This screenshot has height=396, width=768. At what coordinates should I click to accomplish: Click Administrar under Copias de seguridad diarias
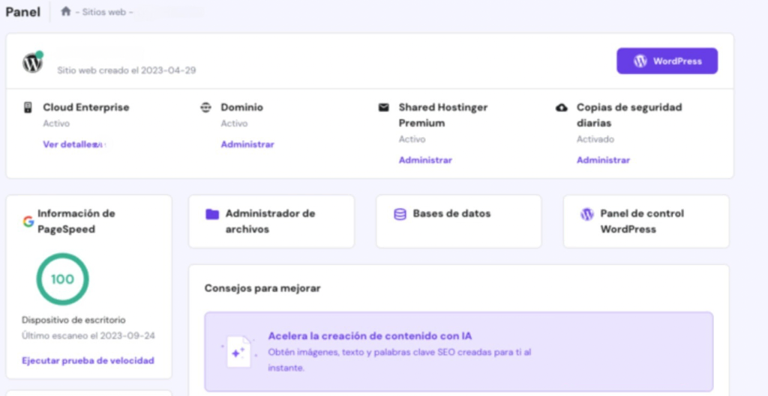[x=603, y=160]
